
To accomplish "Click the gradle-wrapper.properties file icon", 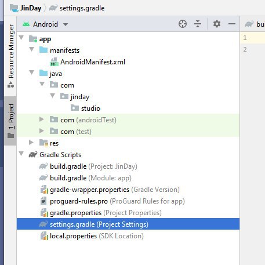I will [44, 190].
